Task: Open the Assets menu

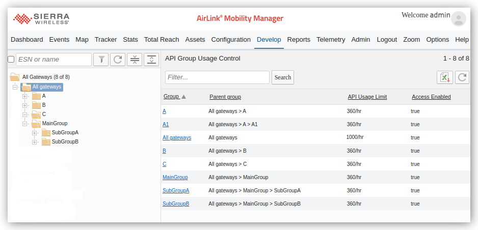Action: pyautogui.click(x=195, y=40)
